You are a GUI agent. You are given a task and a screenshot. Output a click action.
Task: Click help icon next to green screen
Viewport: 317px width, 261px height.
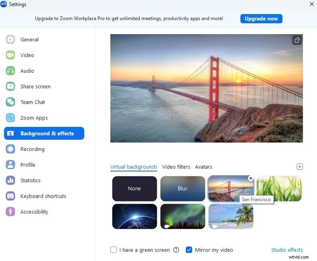pyautogui.click(x=176, y=250)
